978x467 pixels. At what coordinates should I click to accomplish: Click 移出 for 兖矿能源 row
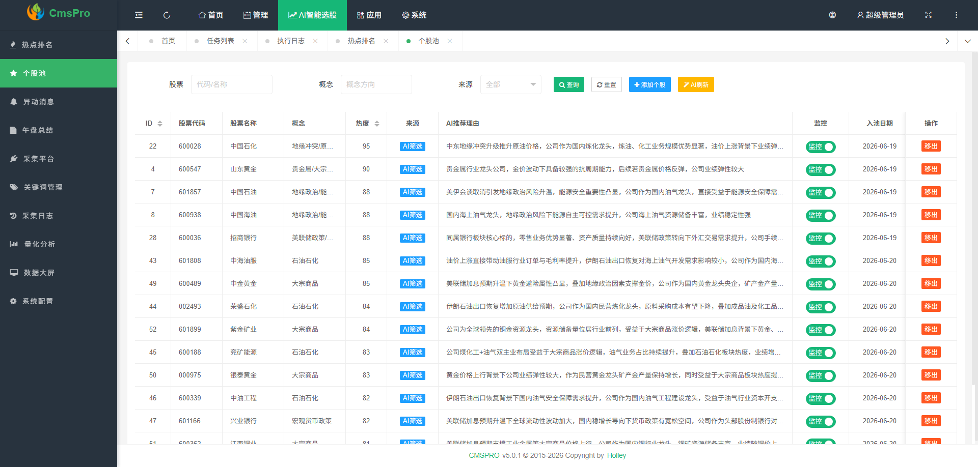(x=931, y=352)
